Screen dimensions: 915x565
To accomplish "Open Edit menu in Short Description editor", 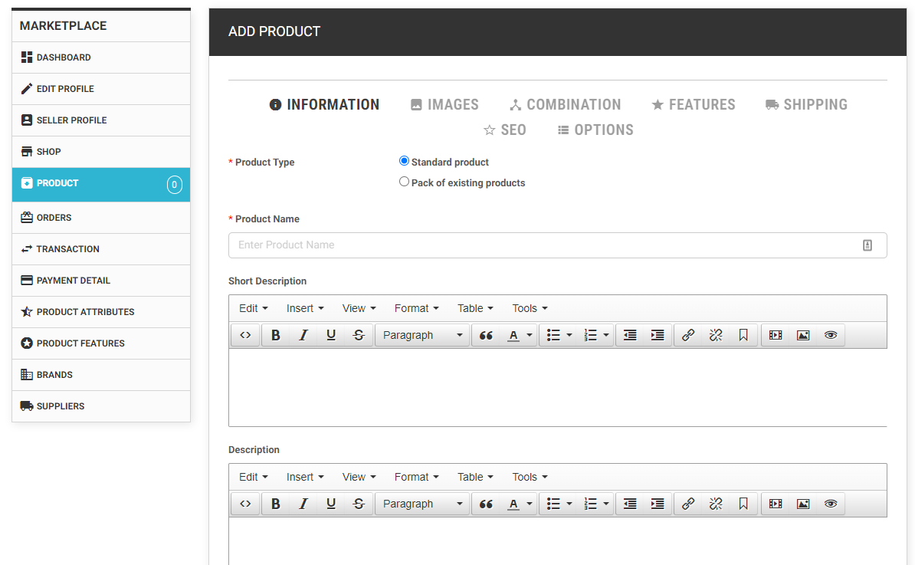I will pos(253,308).
